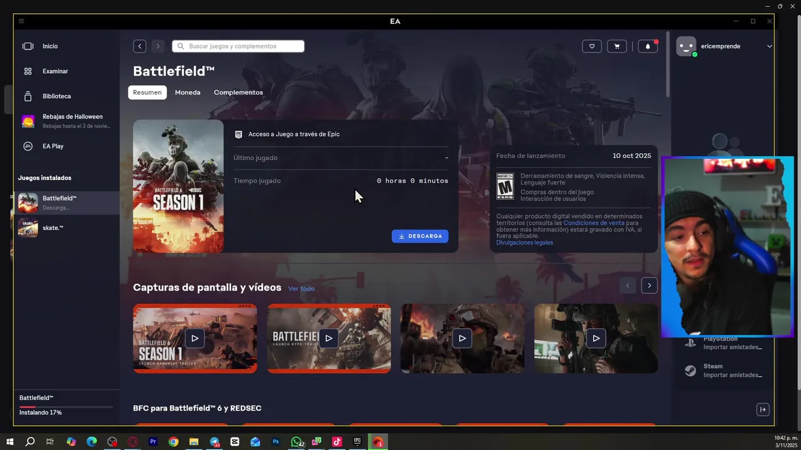801x450 pixels.
Task: Click the Steam logo icon
Action: [x=689, y=371]
